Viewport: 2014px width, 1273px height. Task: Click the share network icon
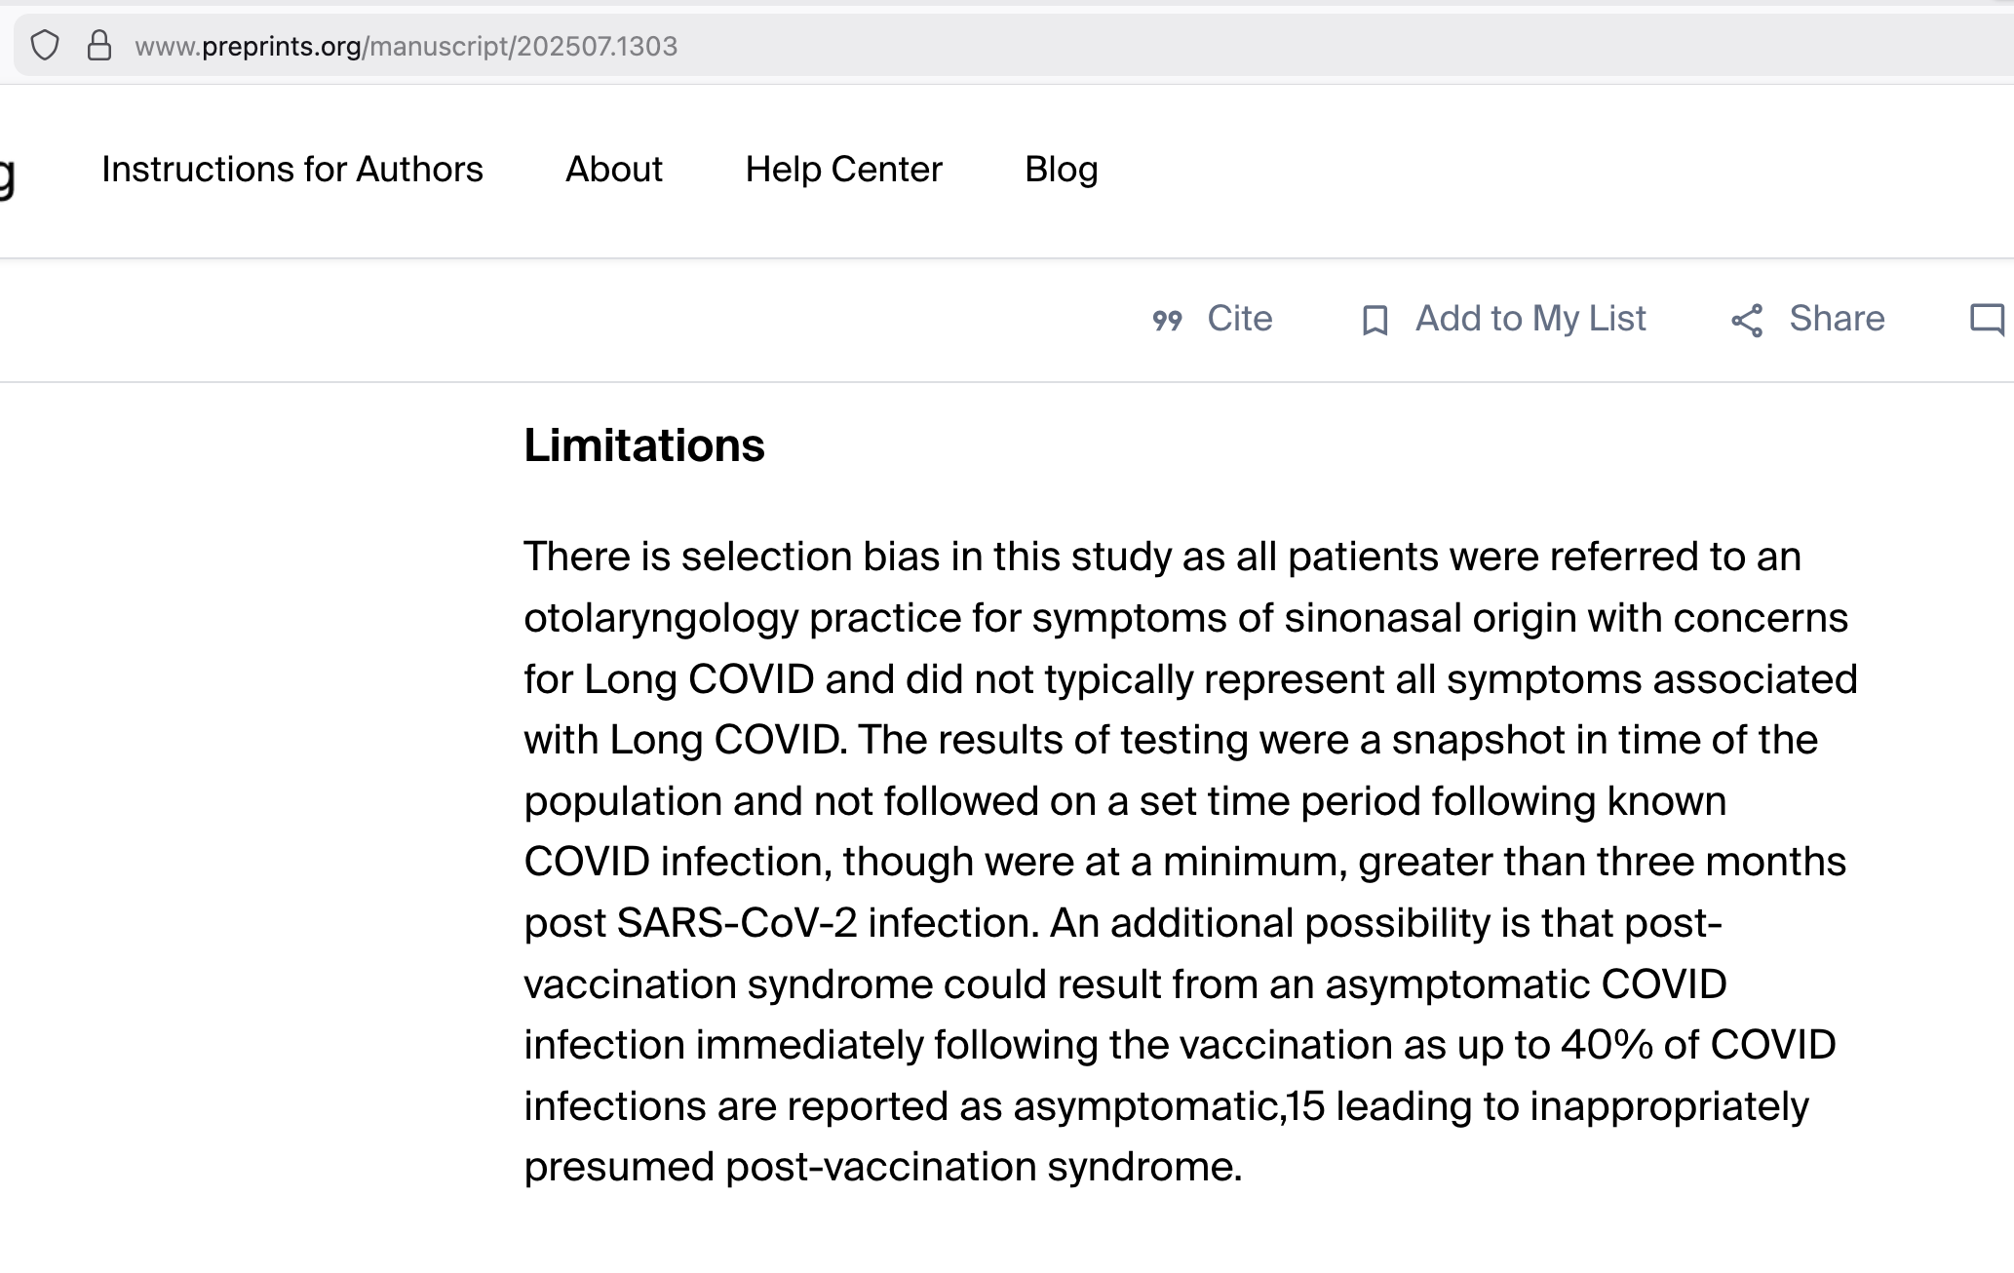pos(1747,320)
